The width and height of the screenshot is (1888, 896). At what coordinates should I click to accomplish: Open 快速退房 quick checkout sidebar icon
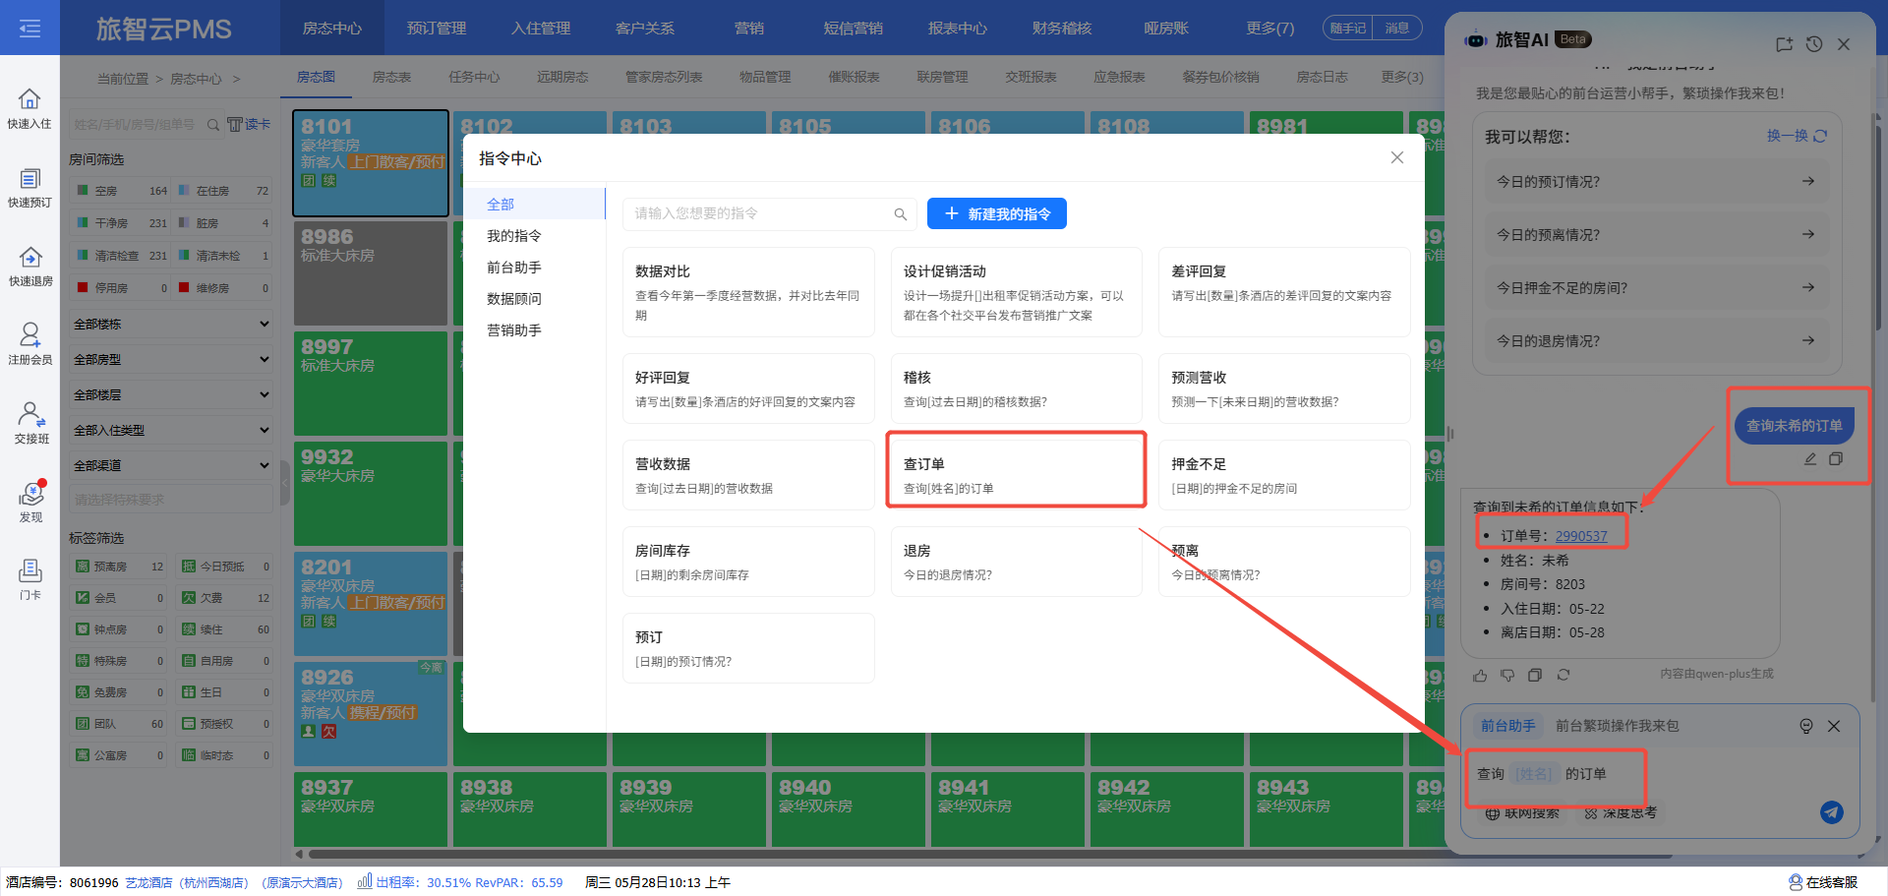coord(29,266)
